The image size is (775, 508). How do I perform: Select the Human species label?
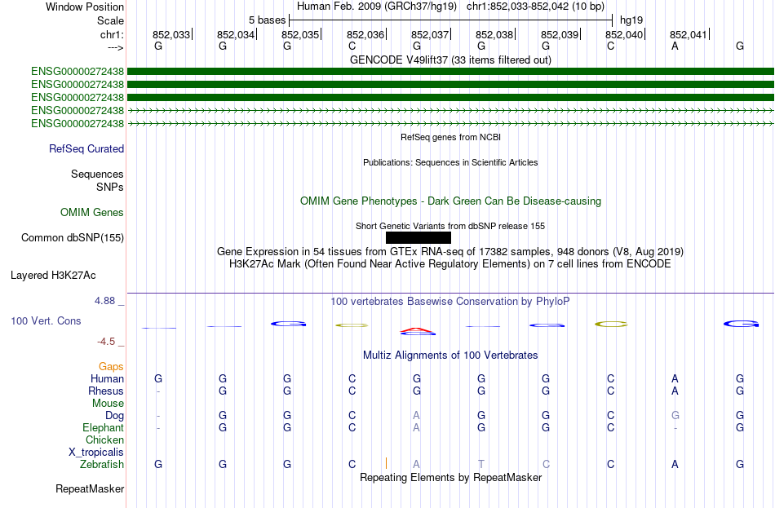coord(107,379)
